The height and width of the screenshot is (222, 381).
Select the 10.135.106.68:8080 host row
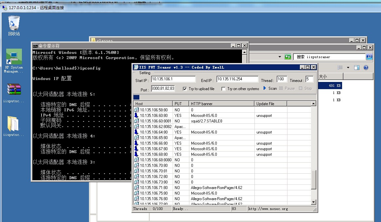tap(222, 160)
